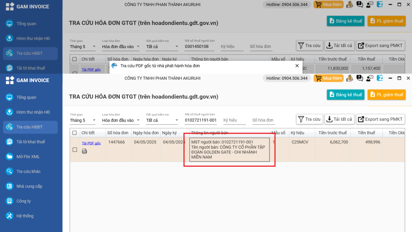This screenshot has width=412, height=232.
Task: Tick checkbox of invoice 1447666 row
Action: tap(75, 150)
